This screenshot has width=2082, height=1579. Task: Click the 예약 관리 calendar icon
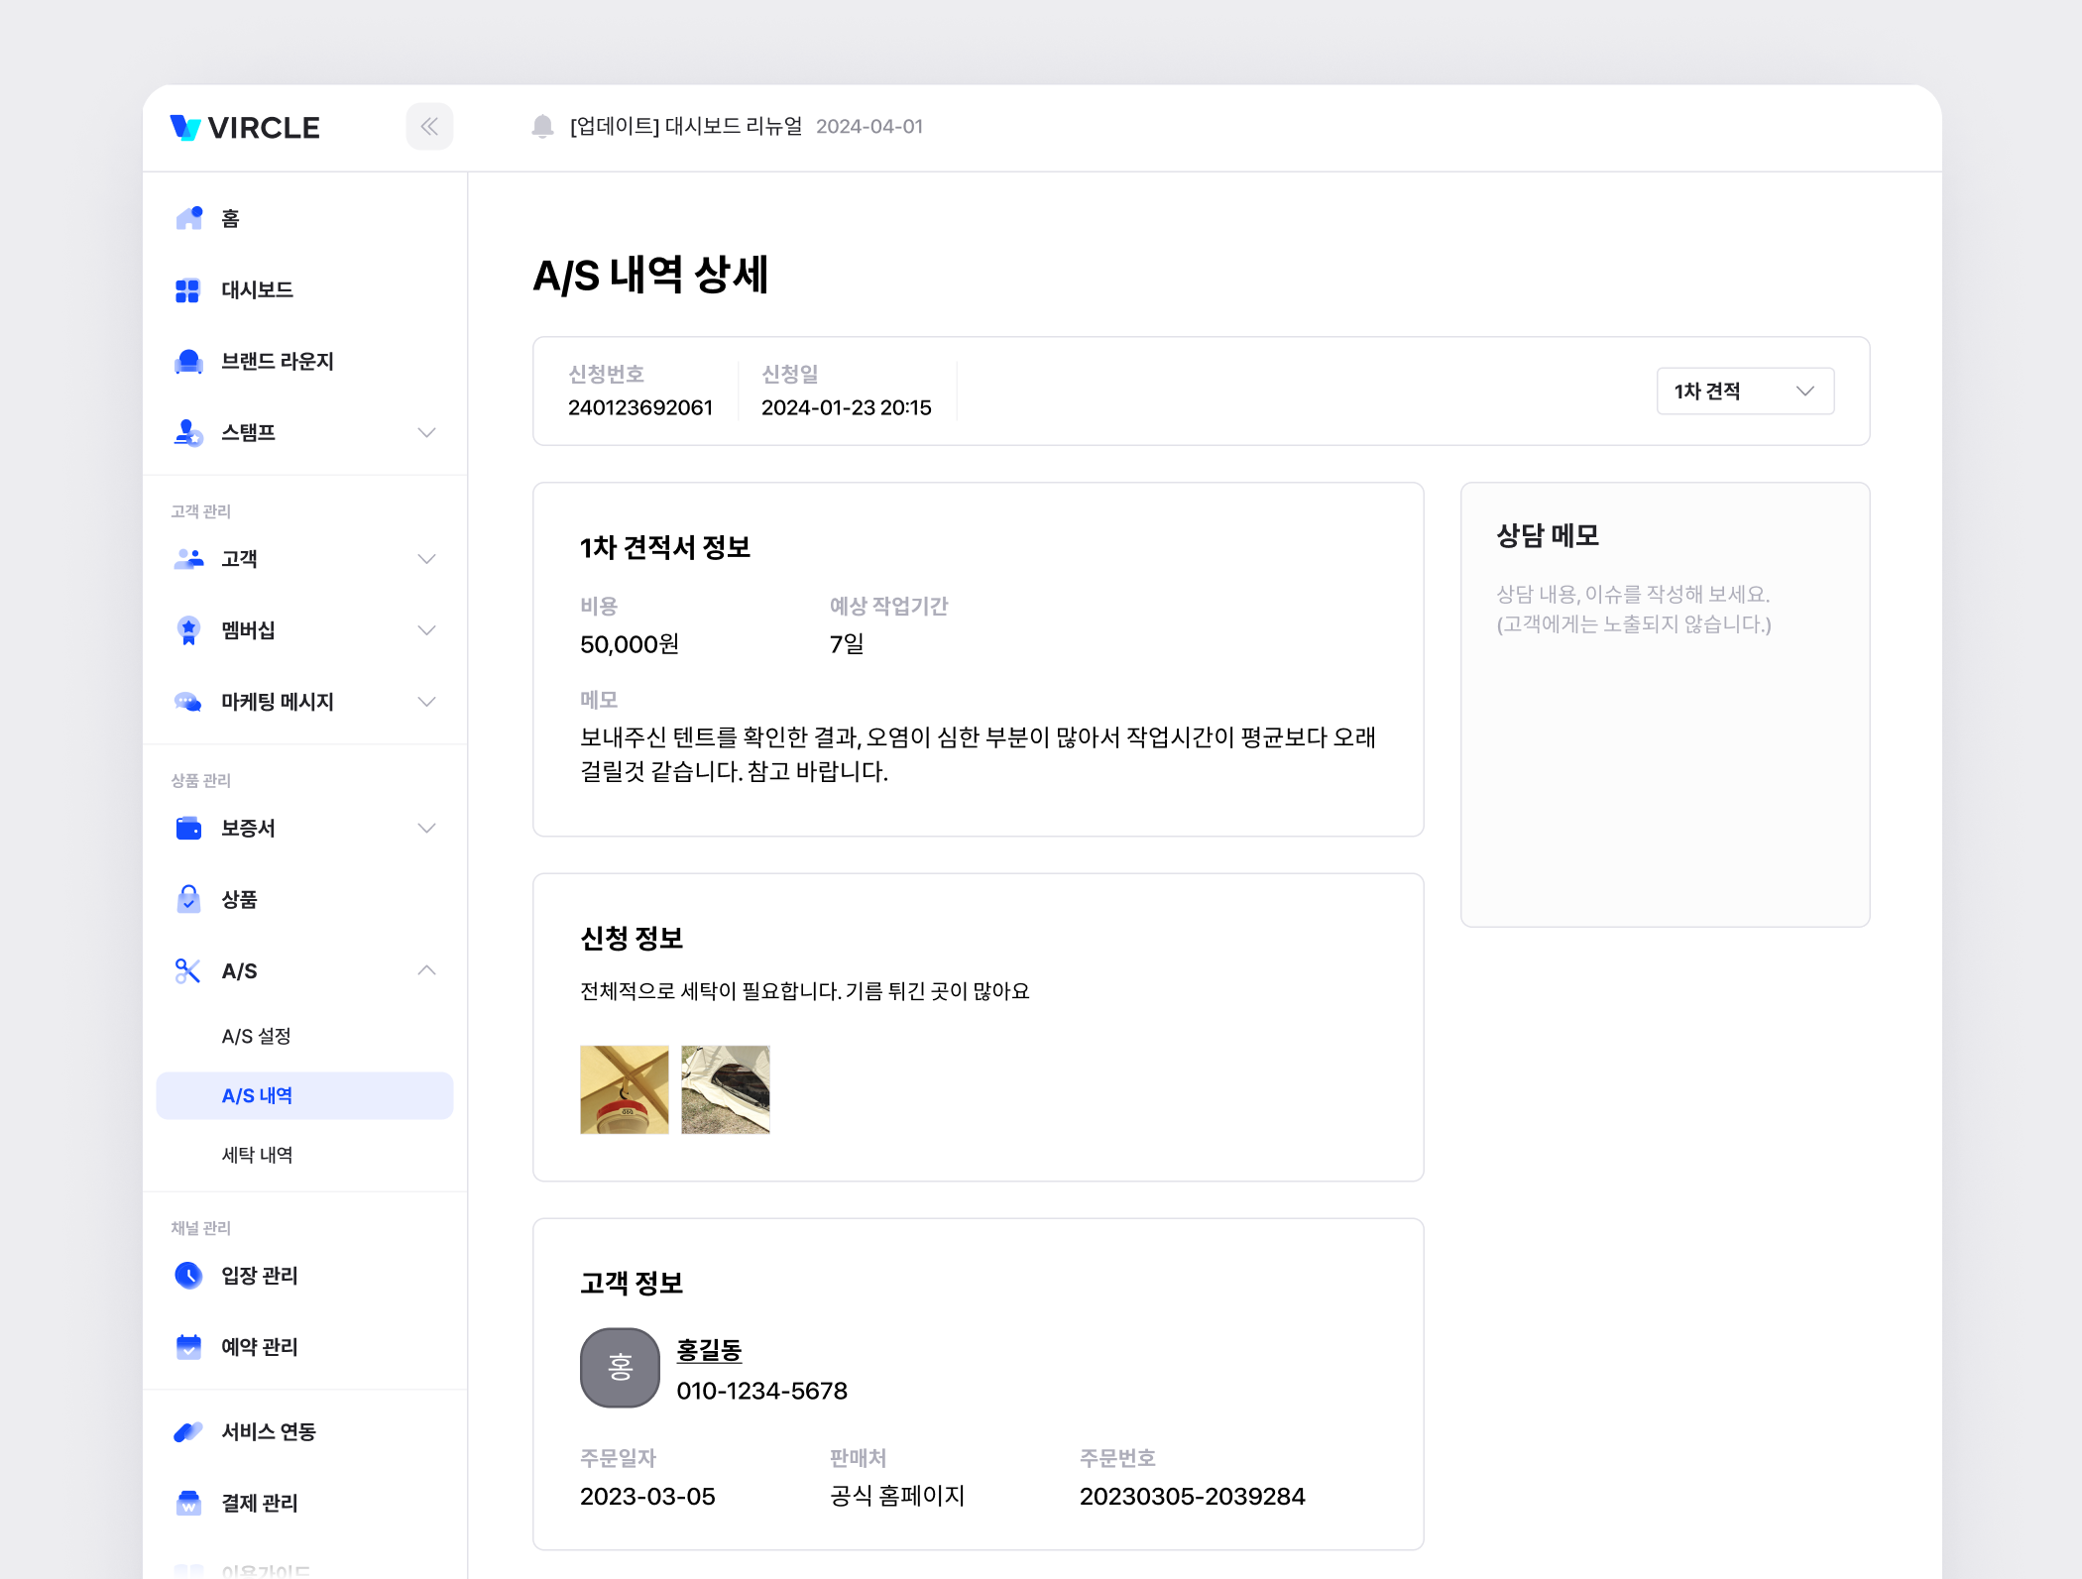188,1347
